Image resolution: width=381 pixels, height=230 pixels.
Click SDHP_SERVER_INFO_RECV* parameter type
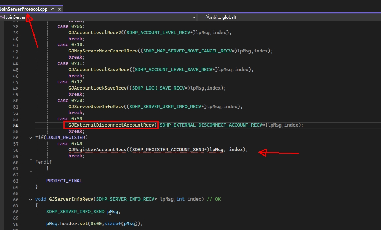126,199
